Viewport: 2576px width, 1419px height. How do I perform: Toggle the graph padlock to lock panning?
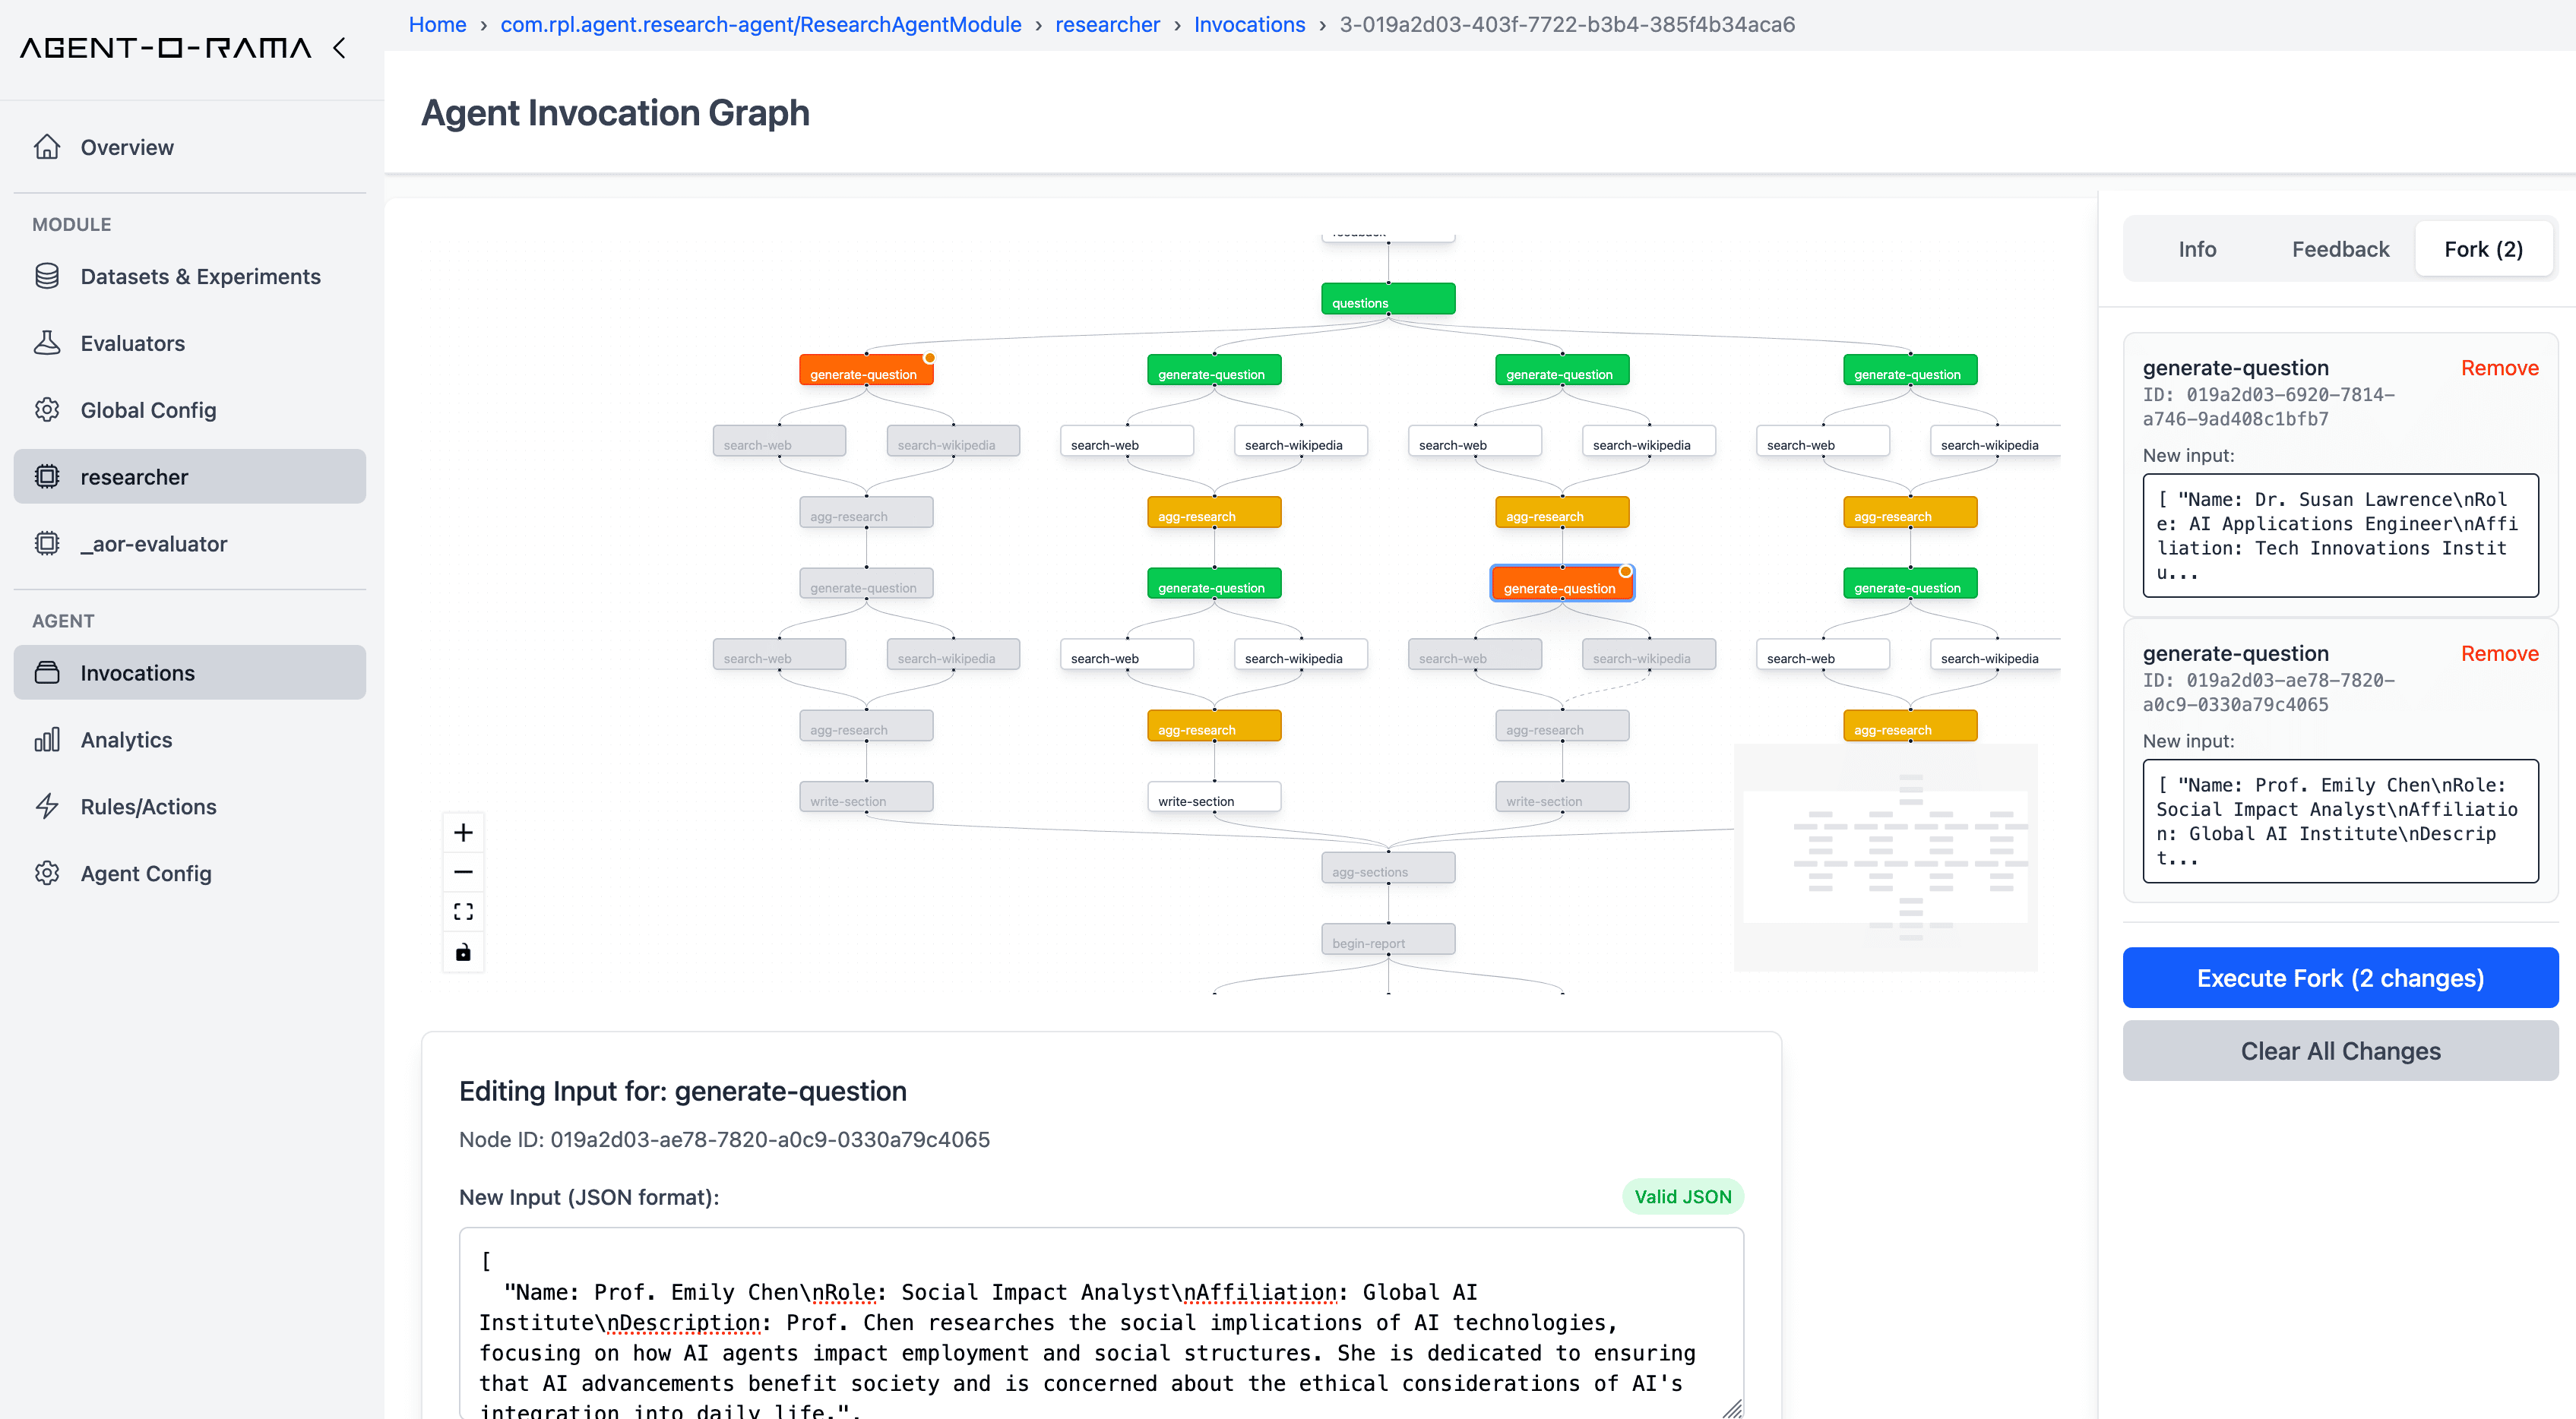[x=463, y=952]
